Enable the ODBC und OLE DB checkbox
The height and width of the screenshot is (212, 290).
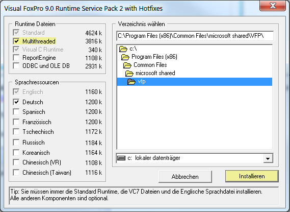[x=16, y=66]
